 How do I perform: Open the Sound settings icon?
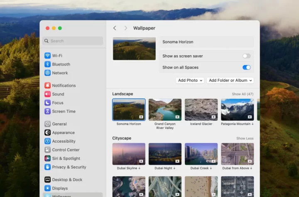(48, 94)
